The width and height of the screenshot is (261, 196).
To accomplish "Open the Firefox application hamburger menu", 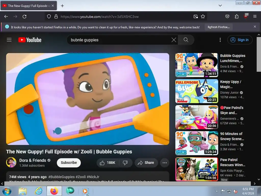I will [x=255, y=16].
